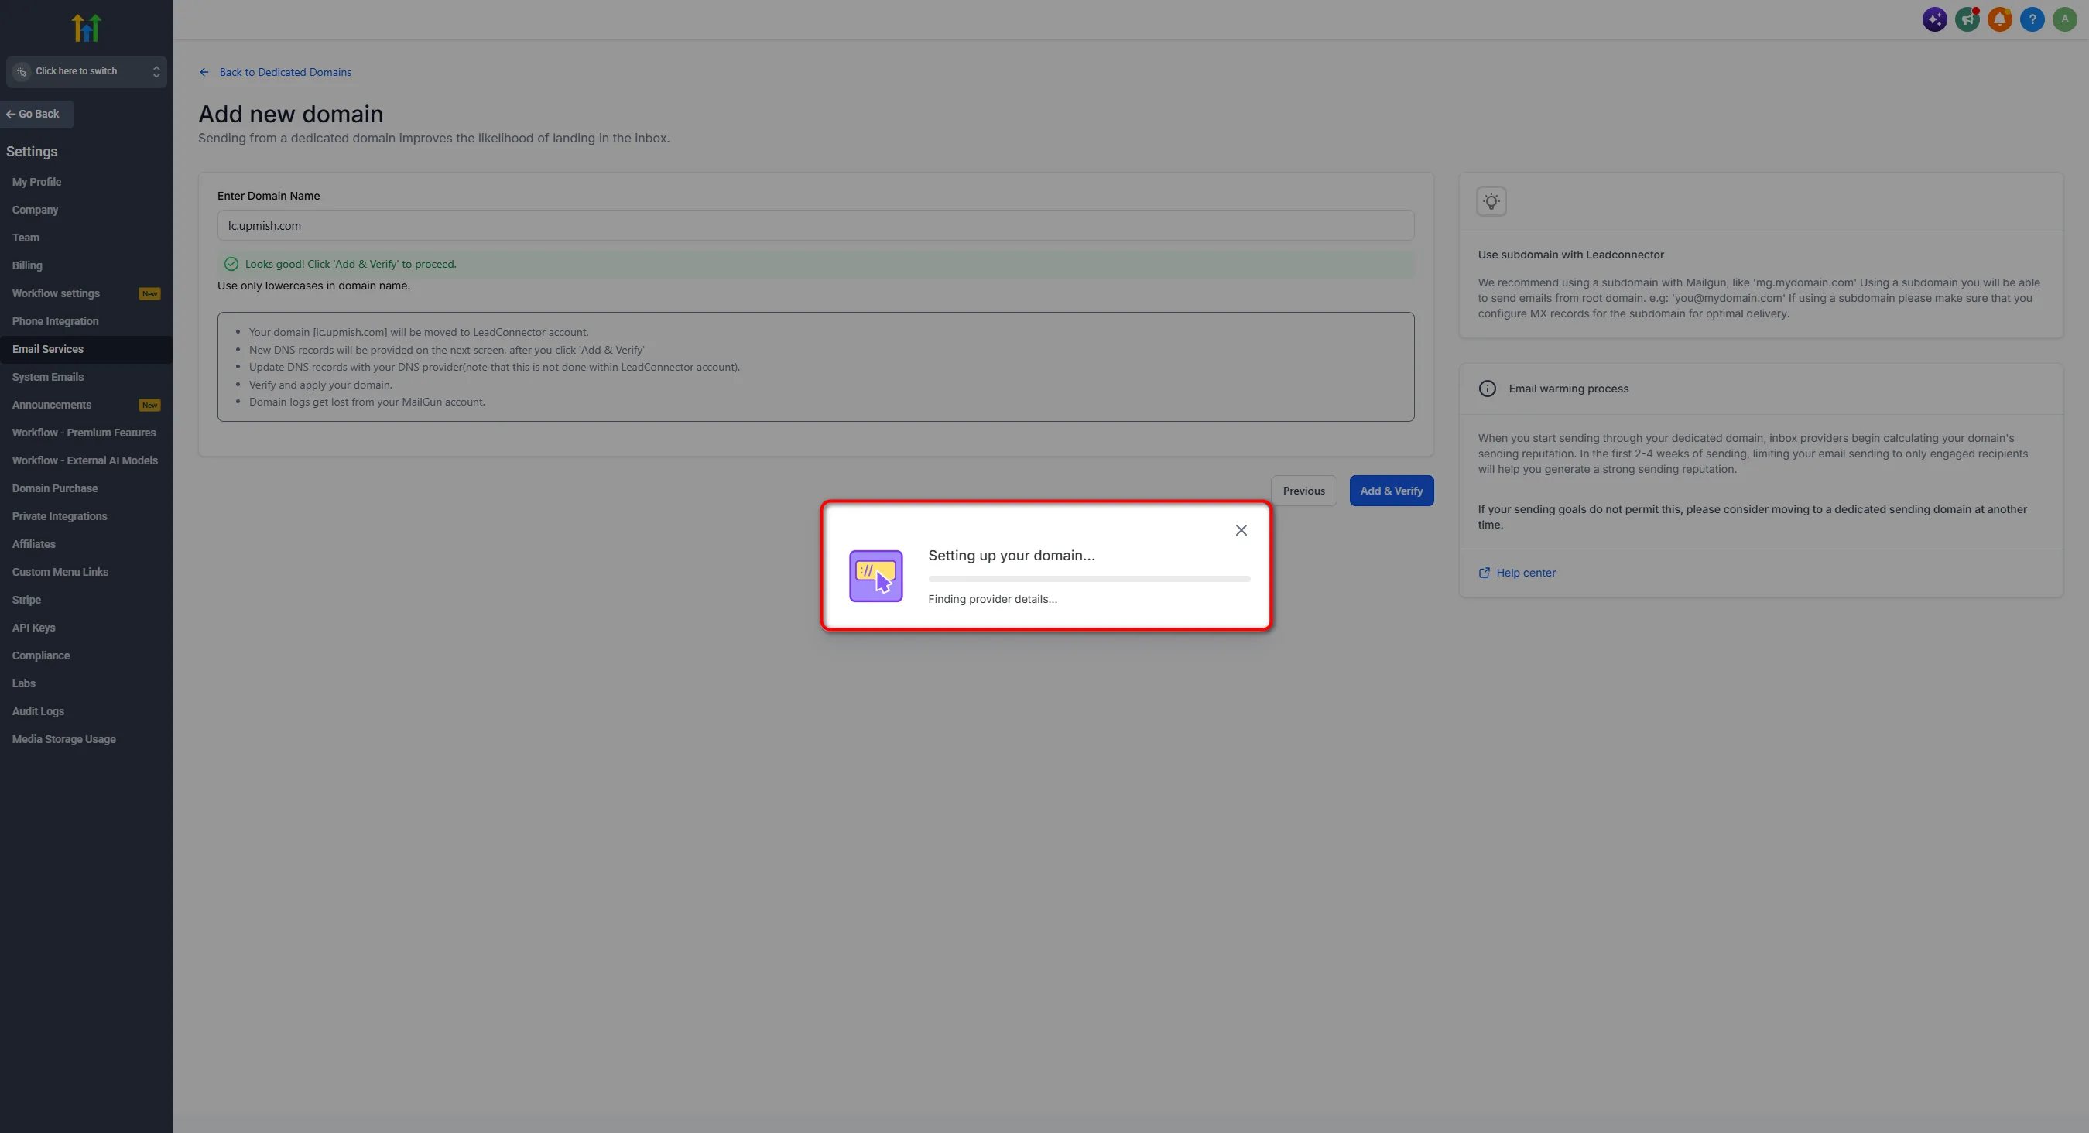This screenshot has height=1133, width=2089.
Task: Click the Previous button
Action: 1303,491
